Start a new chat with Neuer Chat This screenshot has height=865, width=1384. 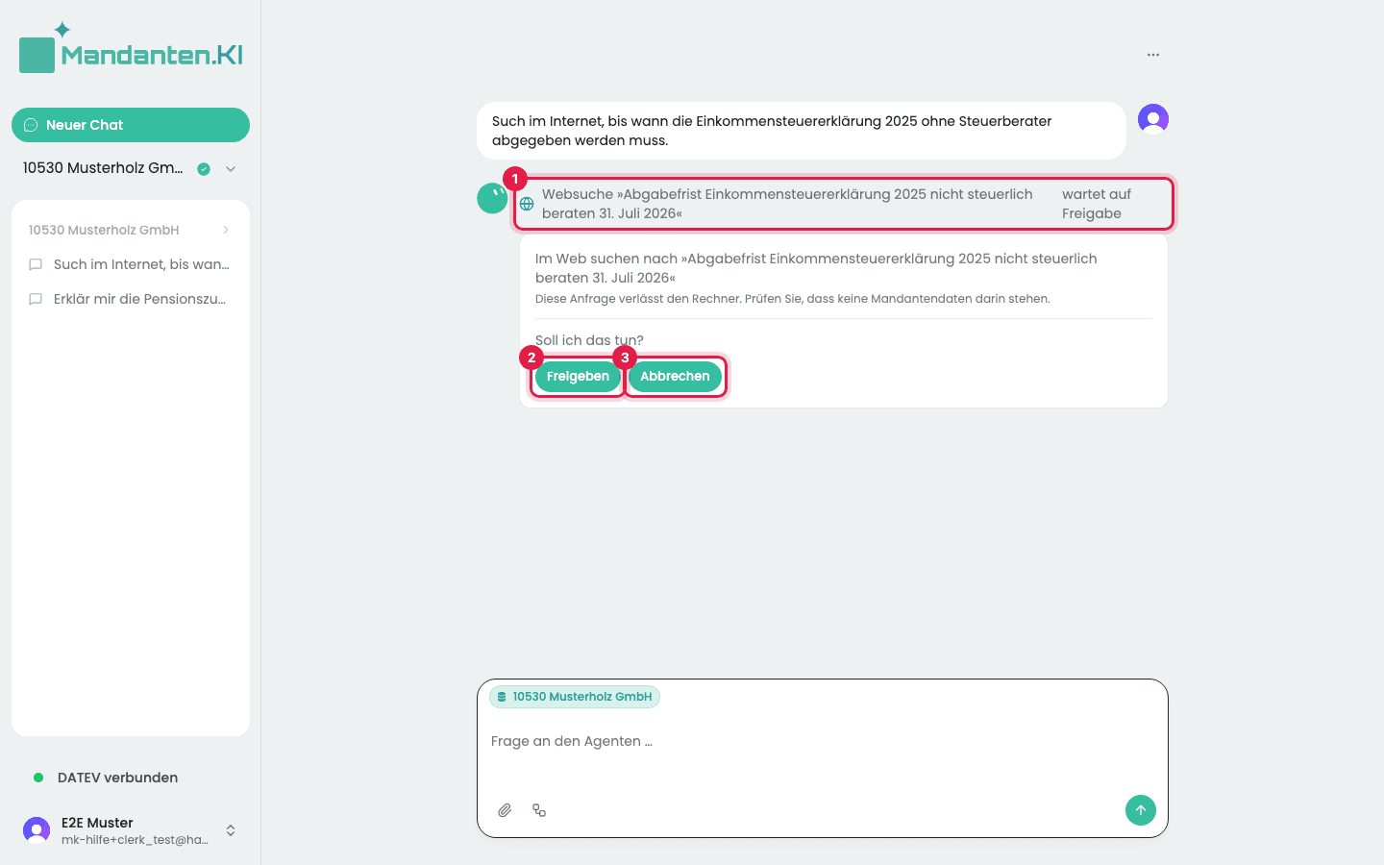point(131,125)
